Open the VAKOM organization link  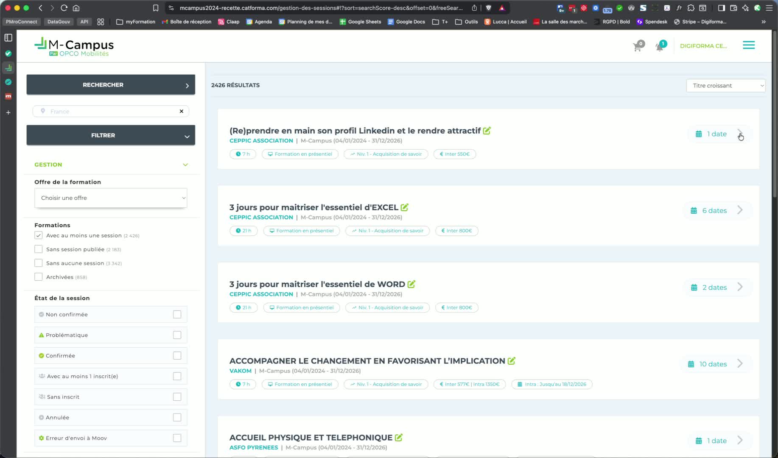click(x=241, y=371)
